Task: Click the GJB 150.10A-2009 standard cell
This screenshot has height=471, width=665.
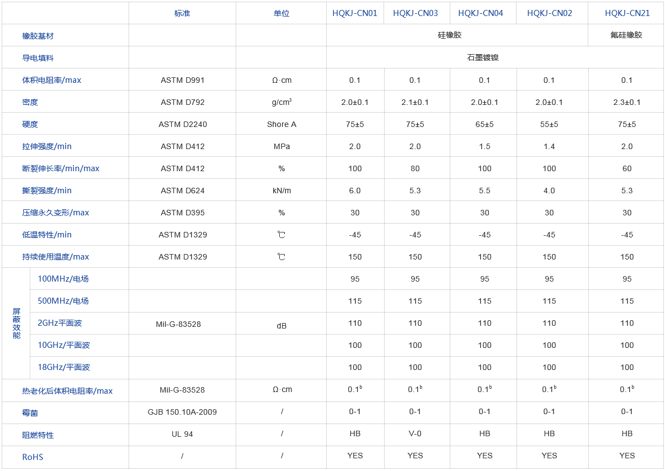Action: [183, 412]
